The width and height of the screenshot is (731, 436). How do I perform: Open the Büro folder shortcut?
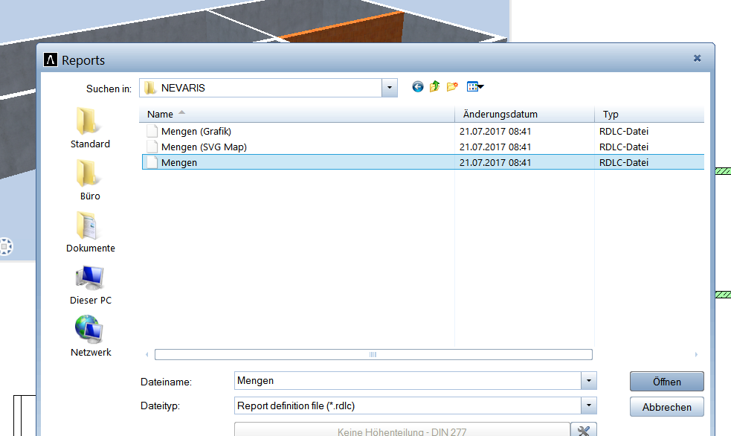[x=90, y=180]
